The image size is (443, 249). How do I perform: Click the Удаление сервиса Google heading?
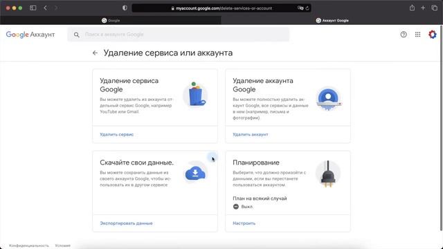(x=129, y=85)
